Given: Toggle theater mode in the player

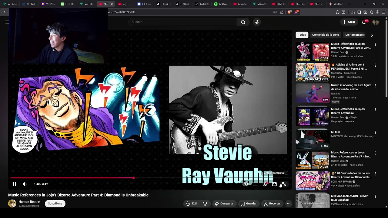Looking at the screenshot, I should pos(274,184).
